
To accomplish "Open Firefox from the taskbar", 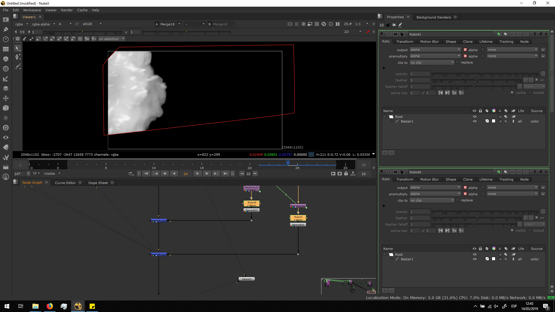I will click(50, 306).
